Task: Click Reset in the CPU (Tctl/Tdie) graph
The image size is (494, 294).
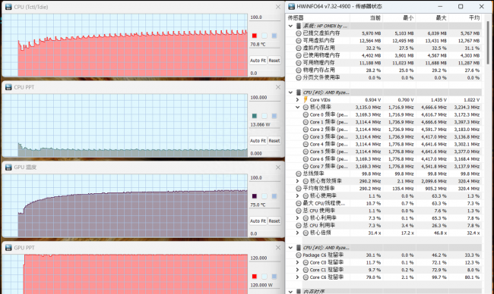Action: [x=274, y=61]
